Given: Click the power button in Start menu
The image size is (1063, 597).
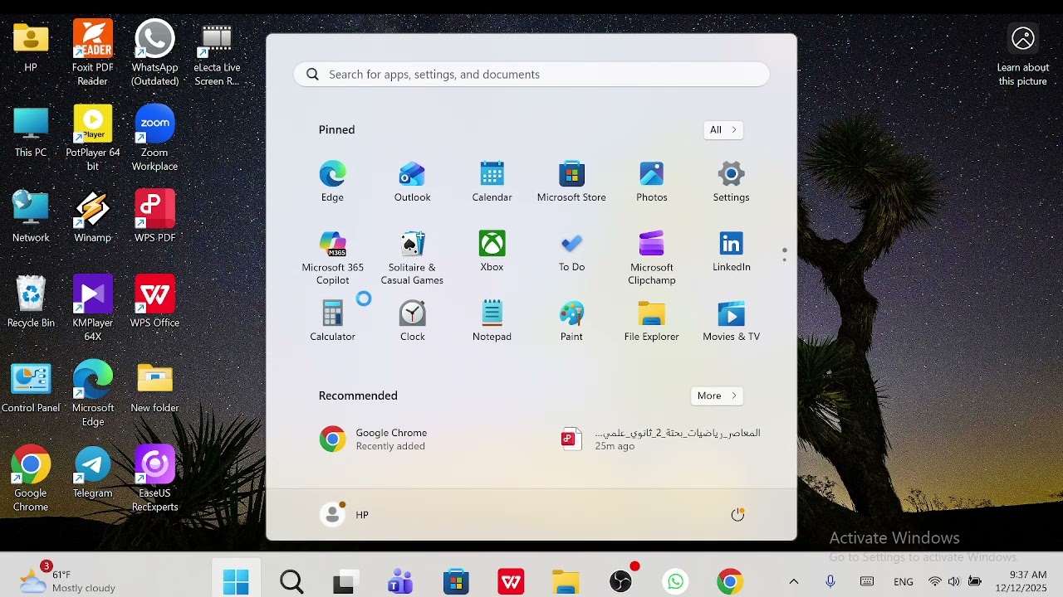Looking at the screenshot, I should [737, 515].
